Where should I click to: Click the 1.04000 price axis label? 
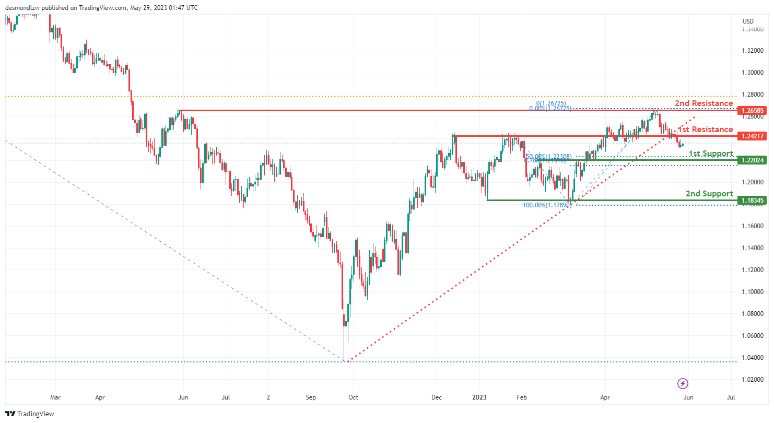[x=753, y=358]
